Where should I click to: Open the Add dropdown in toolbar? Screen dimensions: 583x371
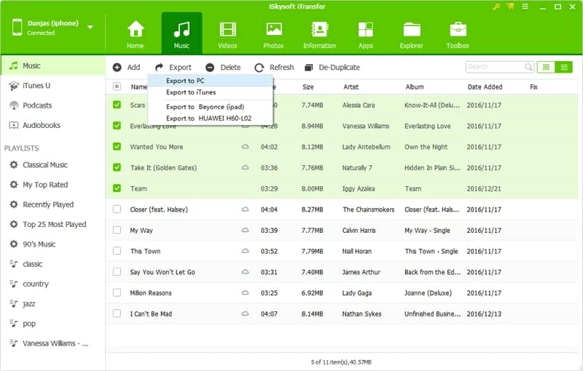[126, 67]
